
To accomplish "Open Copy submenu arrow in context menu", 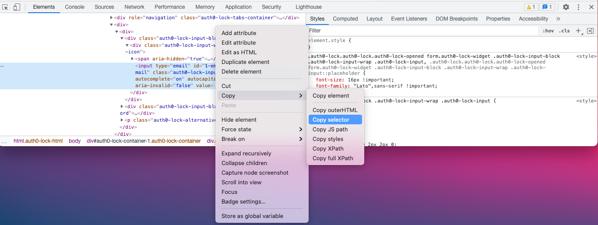I will (300, 96).
